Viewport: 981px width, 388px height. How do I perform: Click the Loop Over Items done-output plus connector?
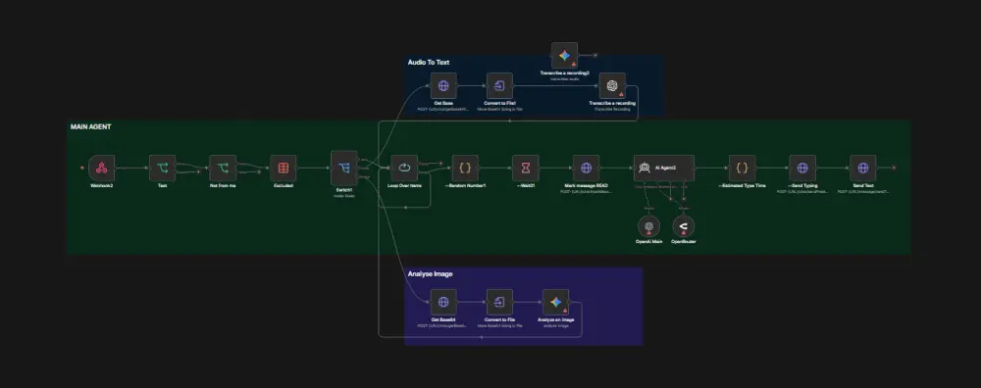click(x=440, y=164)
